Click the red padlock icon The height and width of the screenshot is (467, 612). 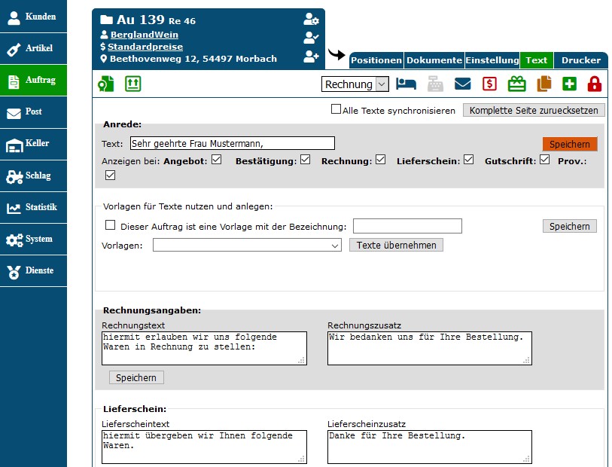[x=595, y=84]
